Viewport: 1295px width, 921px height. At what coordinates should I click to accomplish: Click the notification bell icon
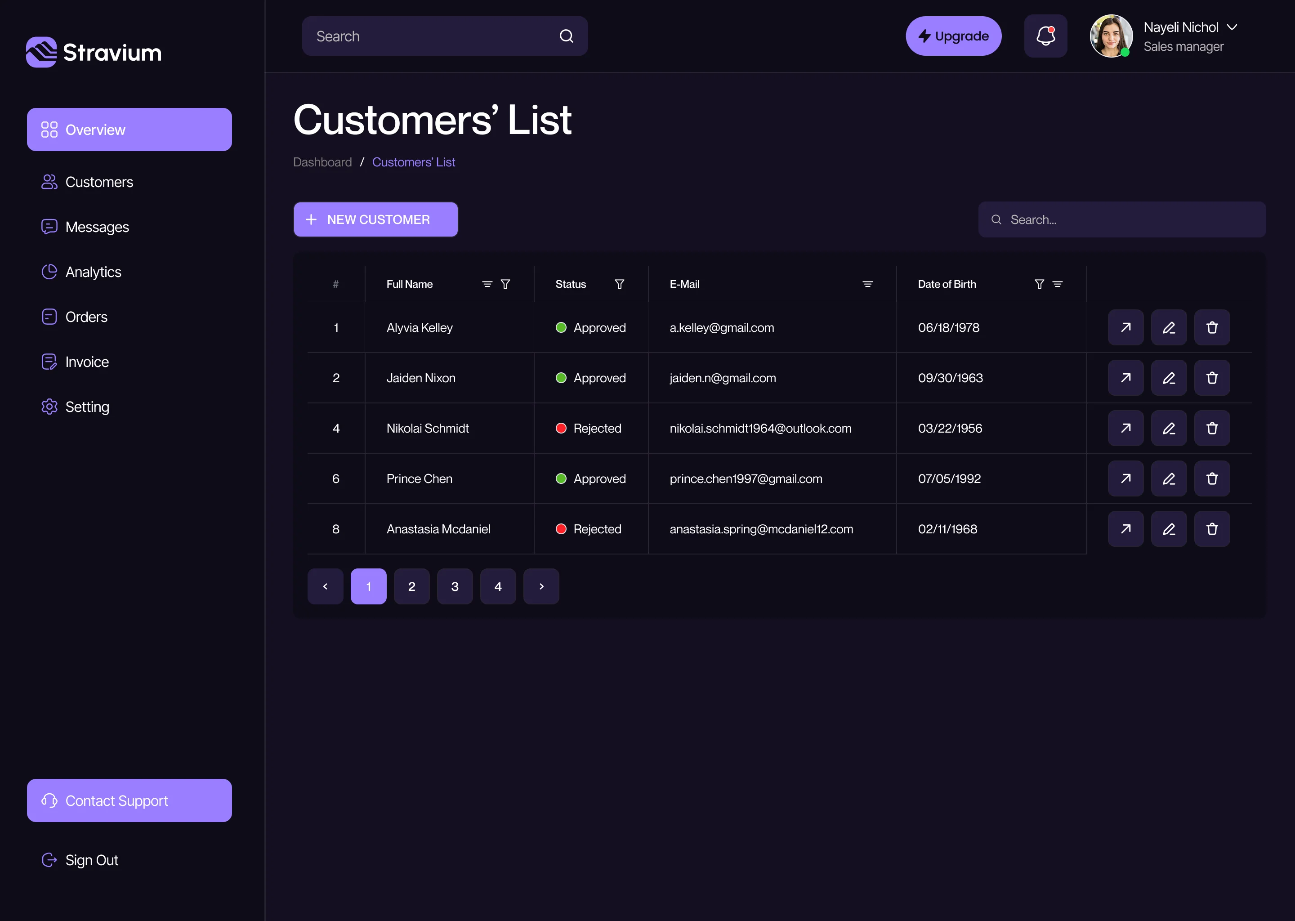coord(1045,36)
